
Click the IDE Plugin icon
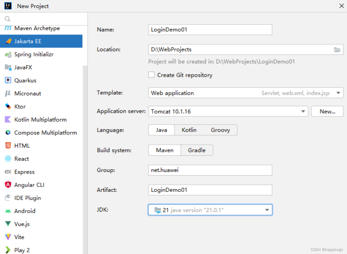pyautogui.click(x=8, y=198)
